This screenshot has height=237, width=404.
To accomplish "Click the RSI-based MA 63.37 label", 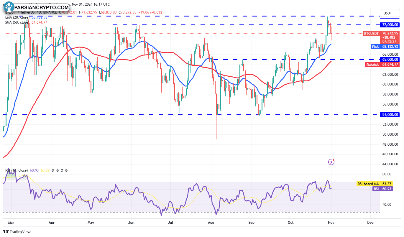I will coord(375,184).
